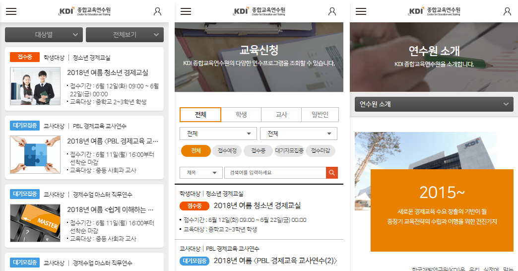Screen dimensions: 518x271
Task: Click KDI logo in right screen header
Action: [x=434, y=11]
